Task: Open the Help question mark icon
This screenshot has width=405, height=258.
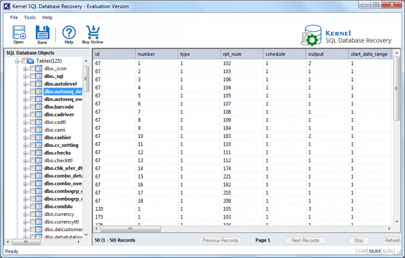Action: point(69,33)
